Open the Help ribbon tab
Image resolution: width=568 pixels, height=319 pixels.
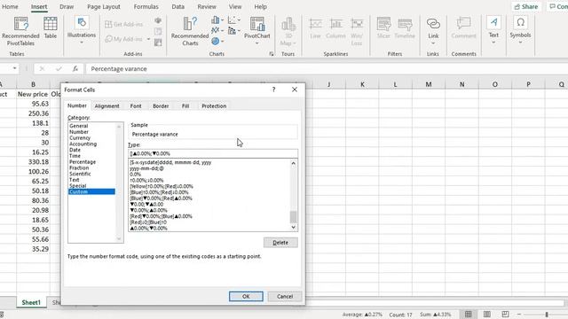(260, 7)
